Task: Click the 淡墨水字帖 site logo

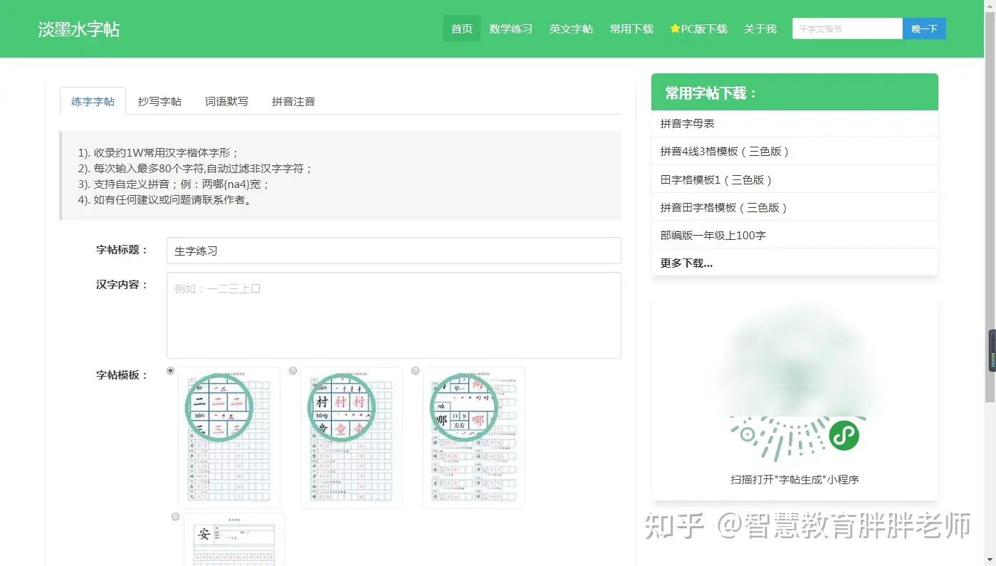Action: (79, 29)
